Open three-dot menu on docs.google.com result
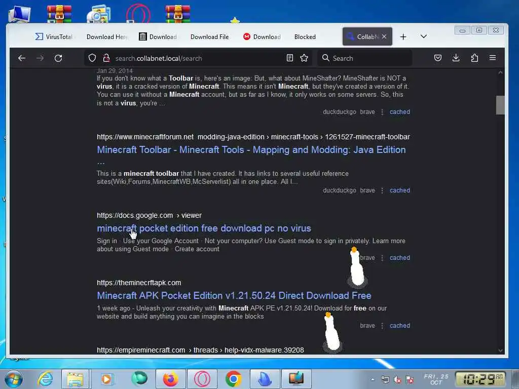 click(x=382, y=258)
